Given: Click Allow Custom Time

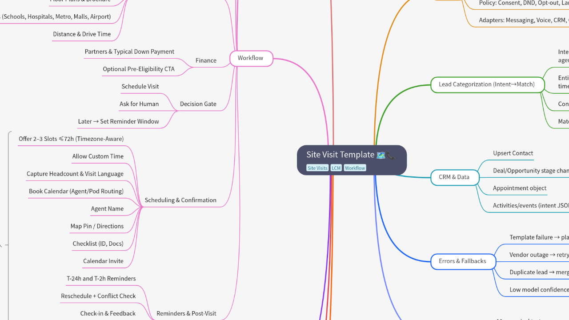Looking at the screenshot, I should coord(98,156).
